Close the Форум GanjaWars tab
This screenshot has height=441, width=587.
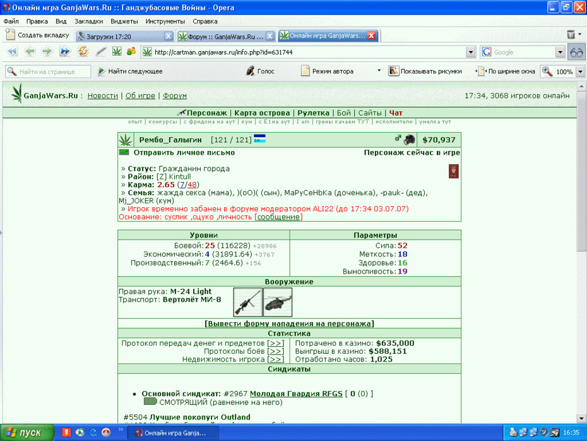(x=270, y=37)
